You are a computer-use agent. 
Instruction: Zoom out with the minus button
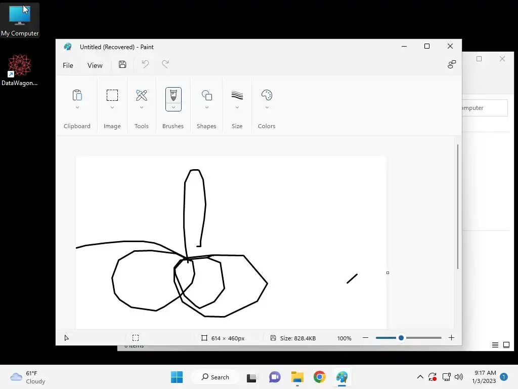365,338
